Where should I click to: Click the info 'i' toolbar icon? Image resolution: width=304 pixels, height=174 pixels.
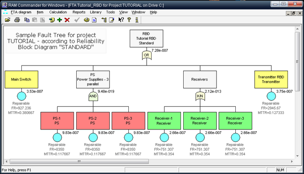pyautogui.click(x=137, y=20)
